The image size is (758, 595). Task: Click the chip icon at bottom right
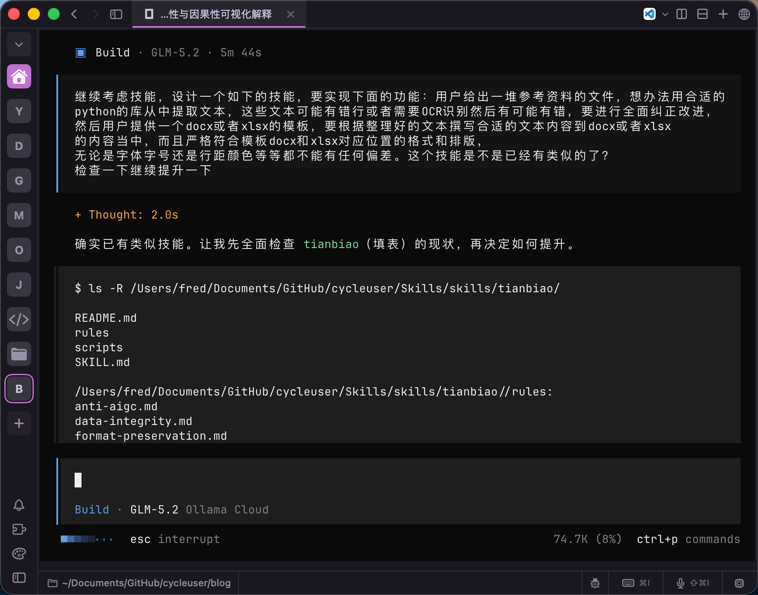pyautogui.click(x=739, y=583)
